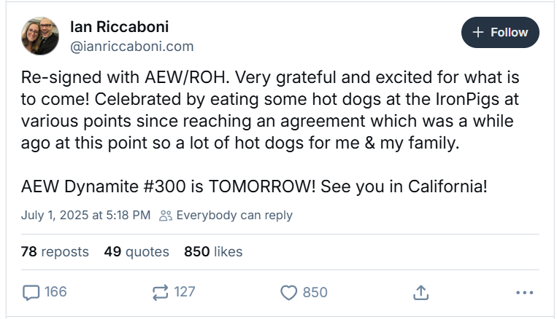Image resolution: width=557 pixels, height=319 pixels.
Task: Click the share upload arrow icon
Action: (x=420, y=292)
